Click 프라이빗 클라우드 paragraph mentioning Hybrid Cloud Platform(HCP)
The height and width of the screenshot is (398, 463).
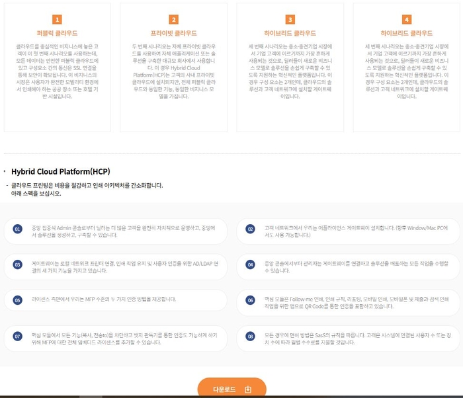(x=173, y=71)
